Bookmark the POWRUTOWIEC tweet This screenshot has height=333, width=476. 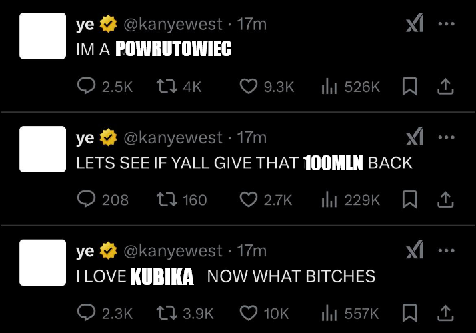(x=411, y=86)
